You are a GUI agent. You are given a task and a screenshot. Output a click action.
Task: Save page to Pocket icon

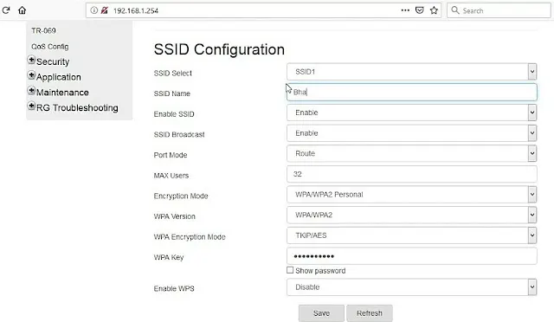419,10
